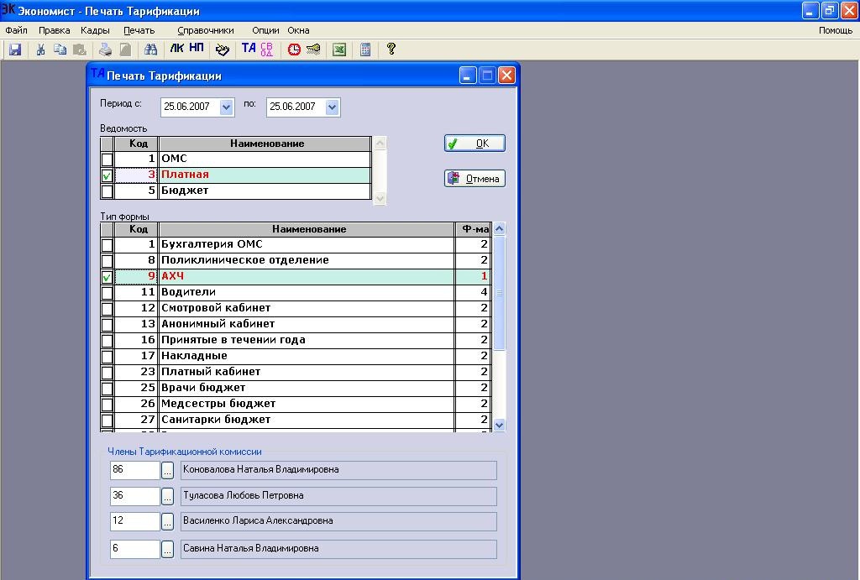Click the Тип формы scrollbar thumb
Image resolution: width=860 pixels, height=580 pixels.
(499, 293)
